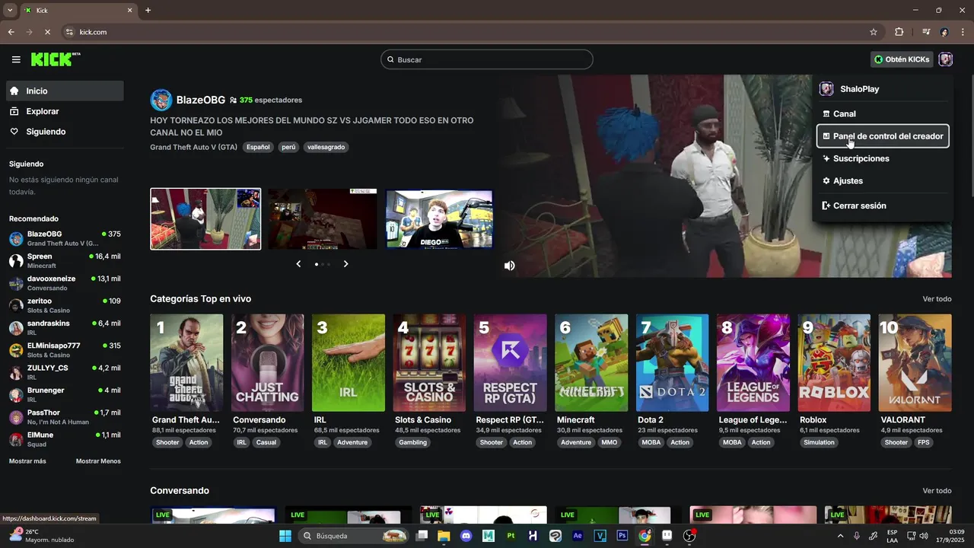
Task: Open the Just Chatting category card
Action: [268, 363]
